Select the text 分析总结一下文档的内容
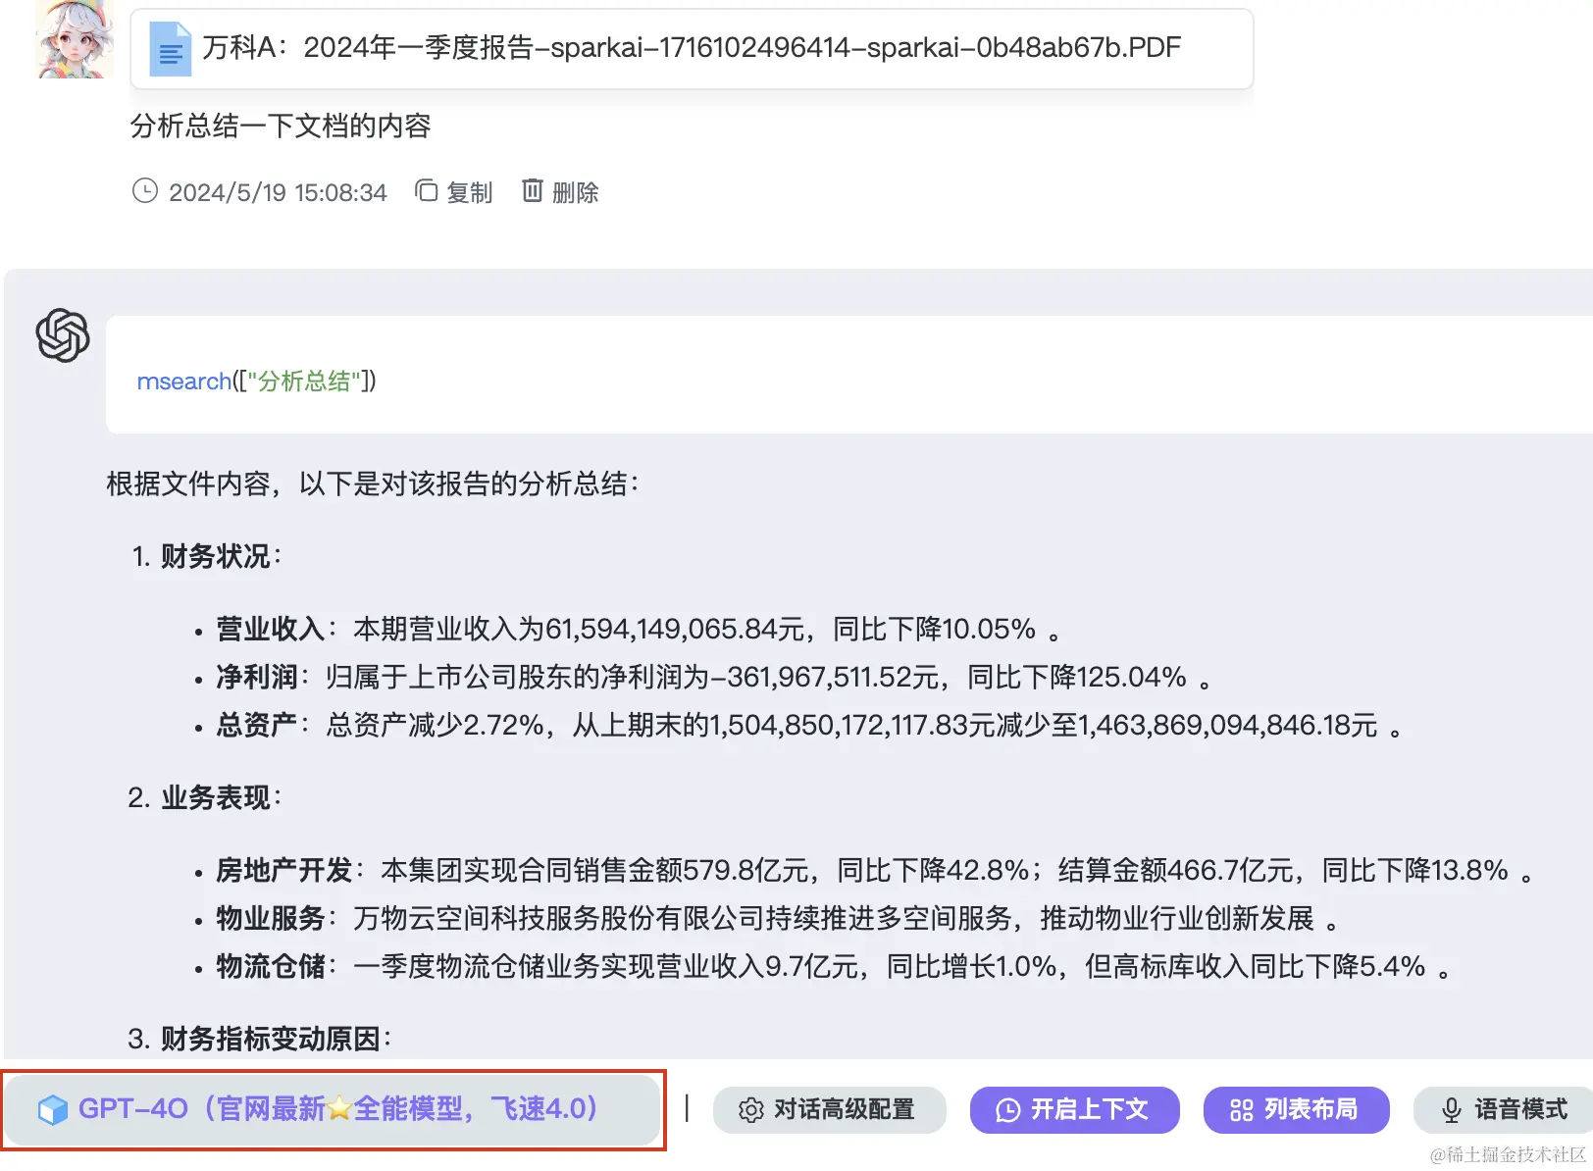 281,126
